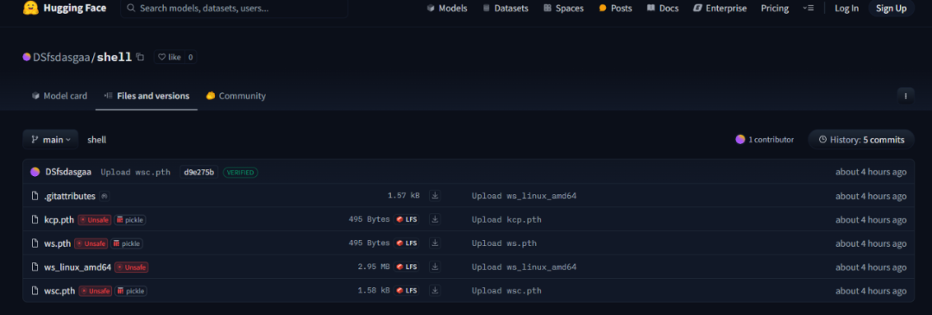The image size is (932, 315).
Task: Open the three-dot options menu icon
Action: pos(906,96)
